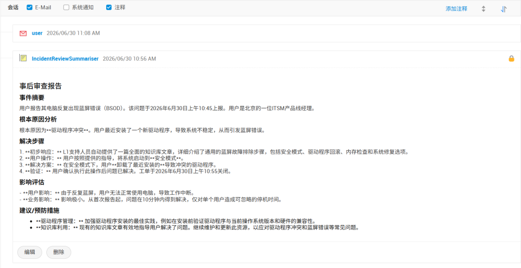Click the 建议/预防措施 heading
Viewport: 521px width, 268px height.
[x=40, y=211]
